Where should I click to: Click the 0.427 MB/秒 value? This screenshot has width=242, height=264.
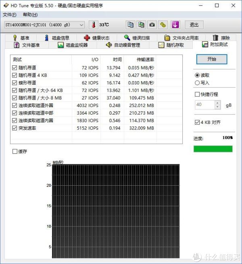point(141,75)
